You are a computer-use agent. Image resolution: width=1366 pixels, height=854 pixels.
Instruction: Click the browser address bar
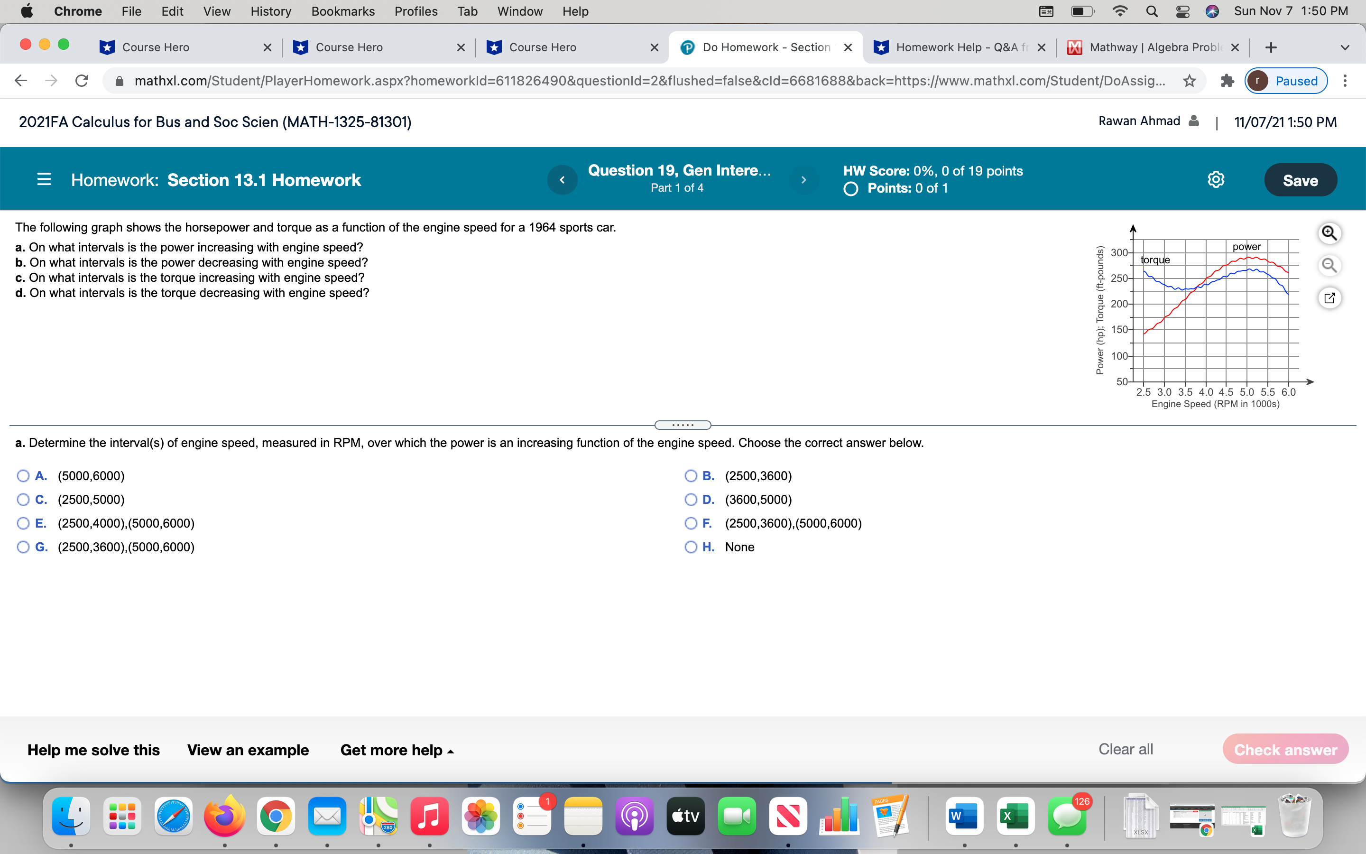621,81
